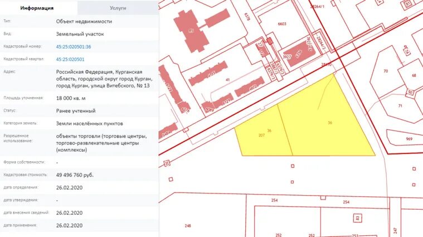Click the date next to дата внесения сведений
Image resolution: width=423 pixels, height=237 pixels.
click(x=69, y=213)
